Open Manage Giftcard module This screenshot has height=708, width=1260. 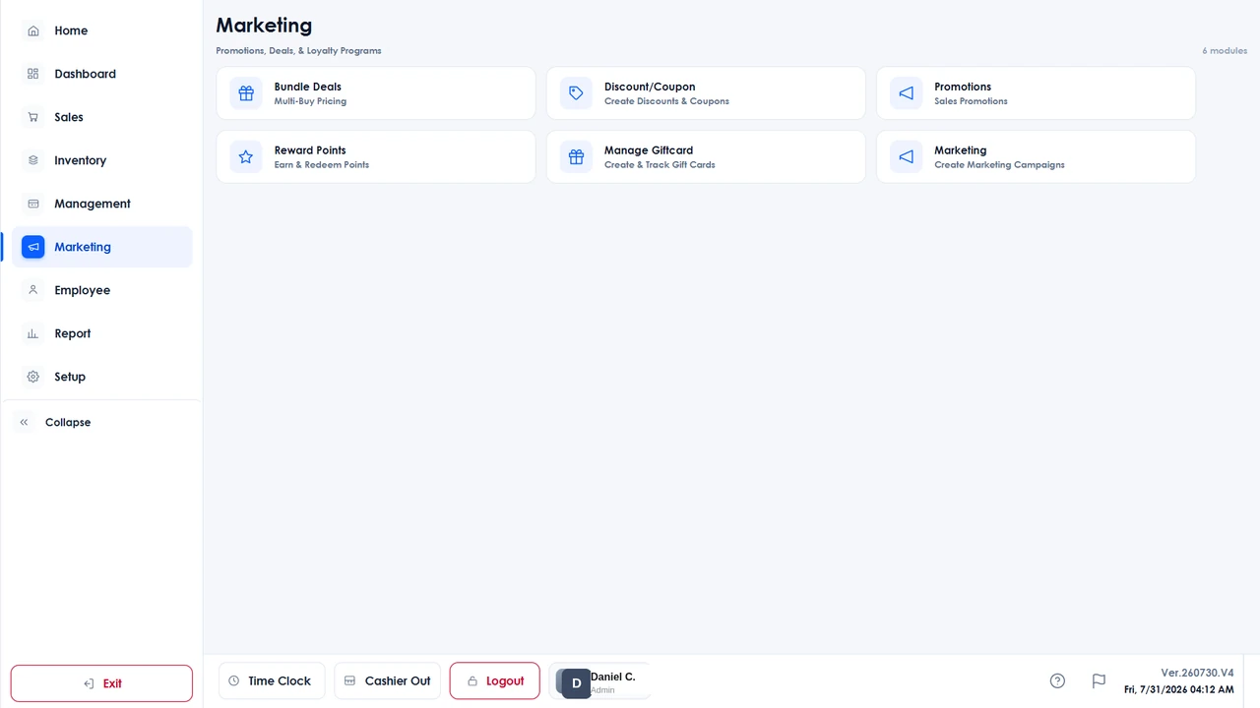706,156
